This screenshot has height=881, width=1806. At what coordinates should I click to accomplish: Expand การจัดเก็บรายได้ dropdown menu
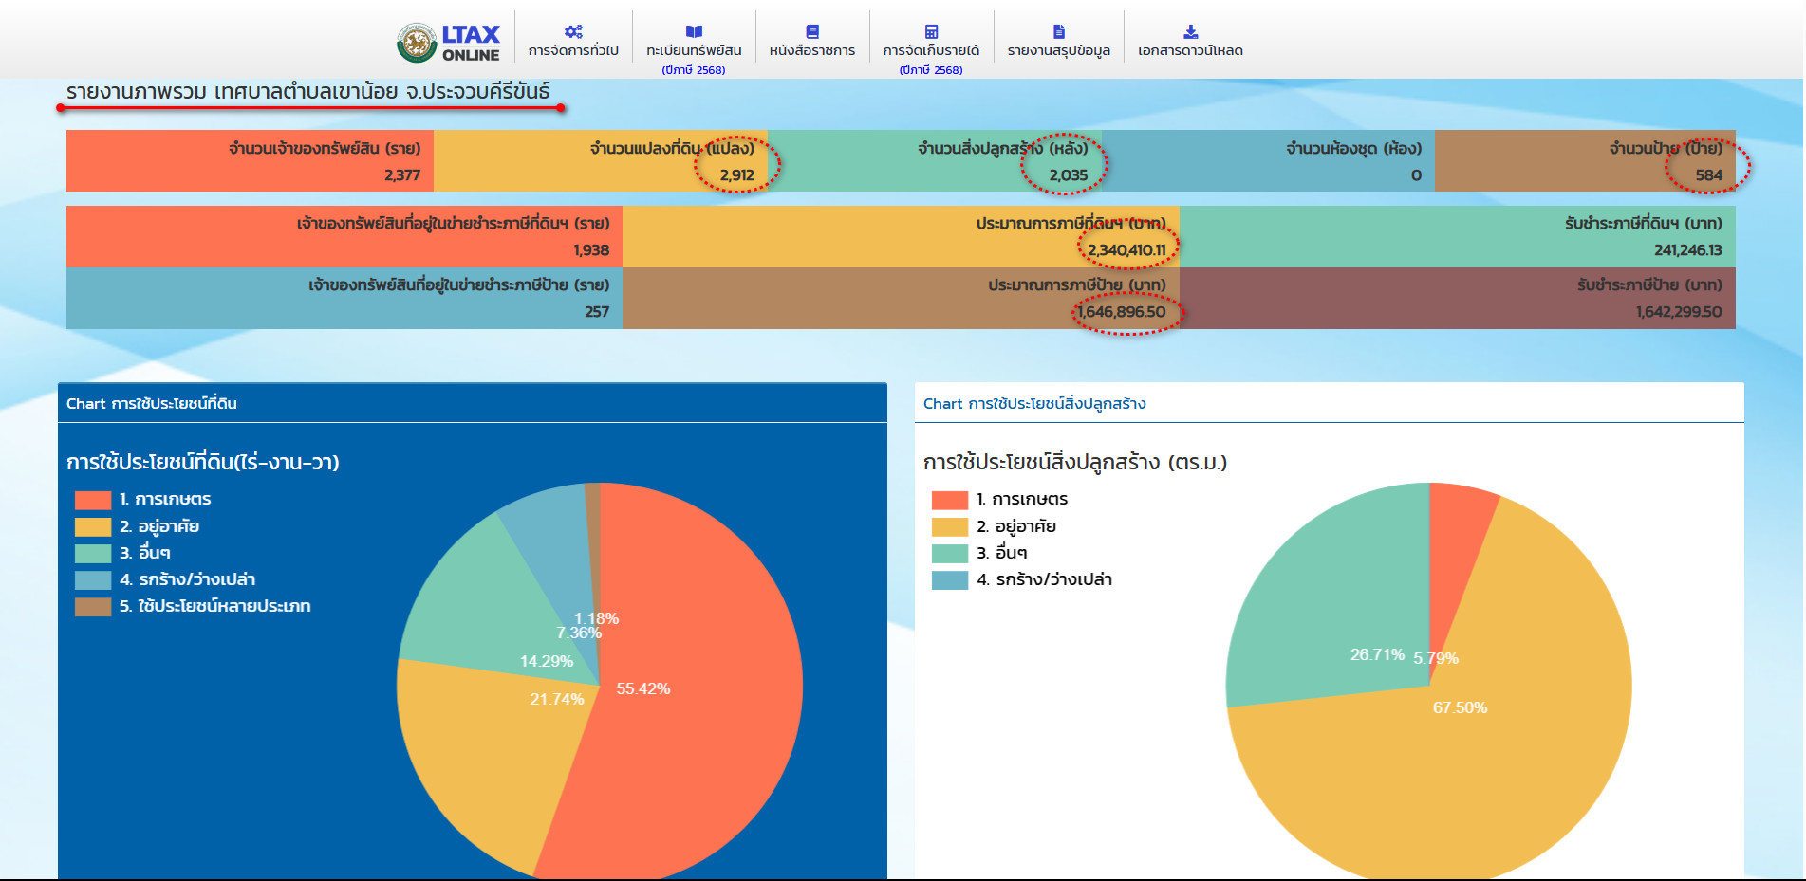point(931,50)
